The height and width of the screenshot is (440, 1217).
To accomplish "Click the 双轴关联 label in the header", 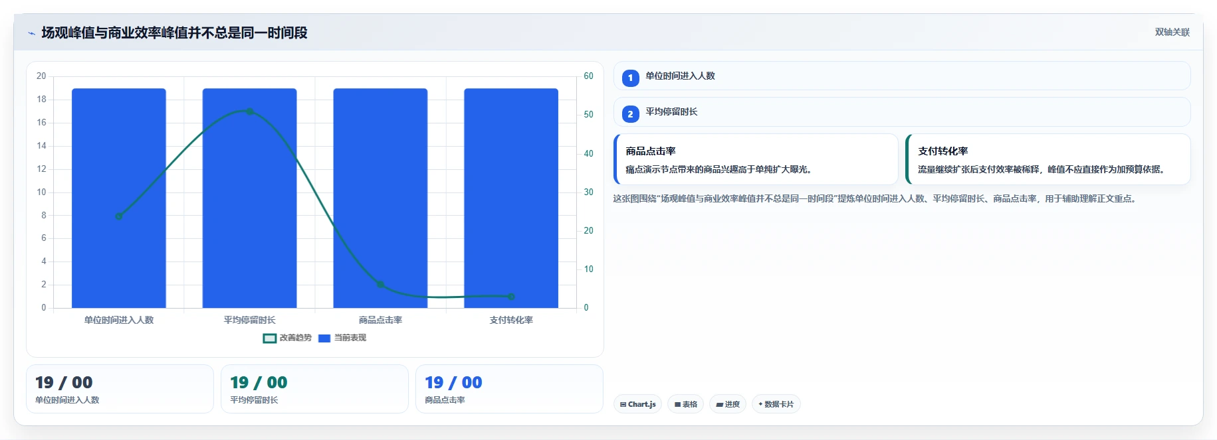I will 1172,32.
